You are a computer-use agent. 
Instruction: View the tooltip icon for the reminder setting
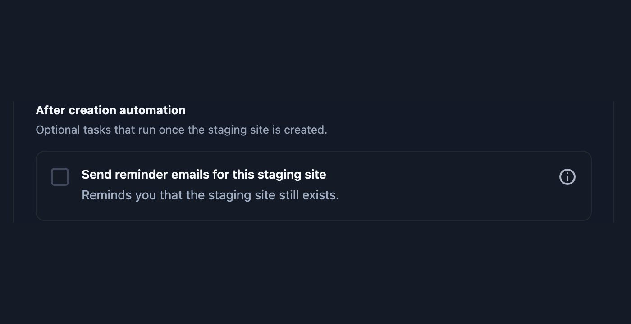(x=567, y=177)
